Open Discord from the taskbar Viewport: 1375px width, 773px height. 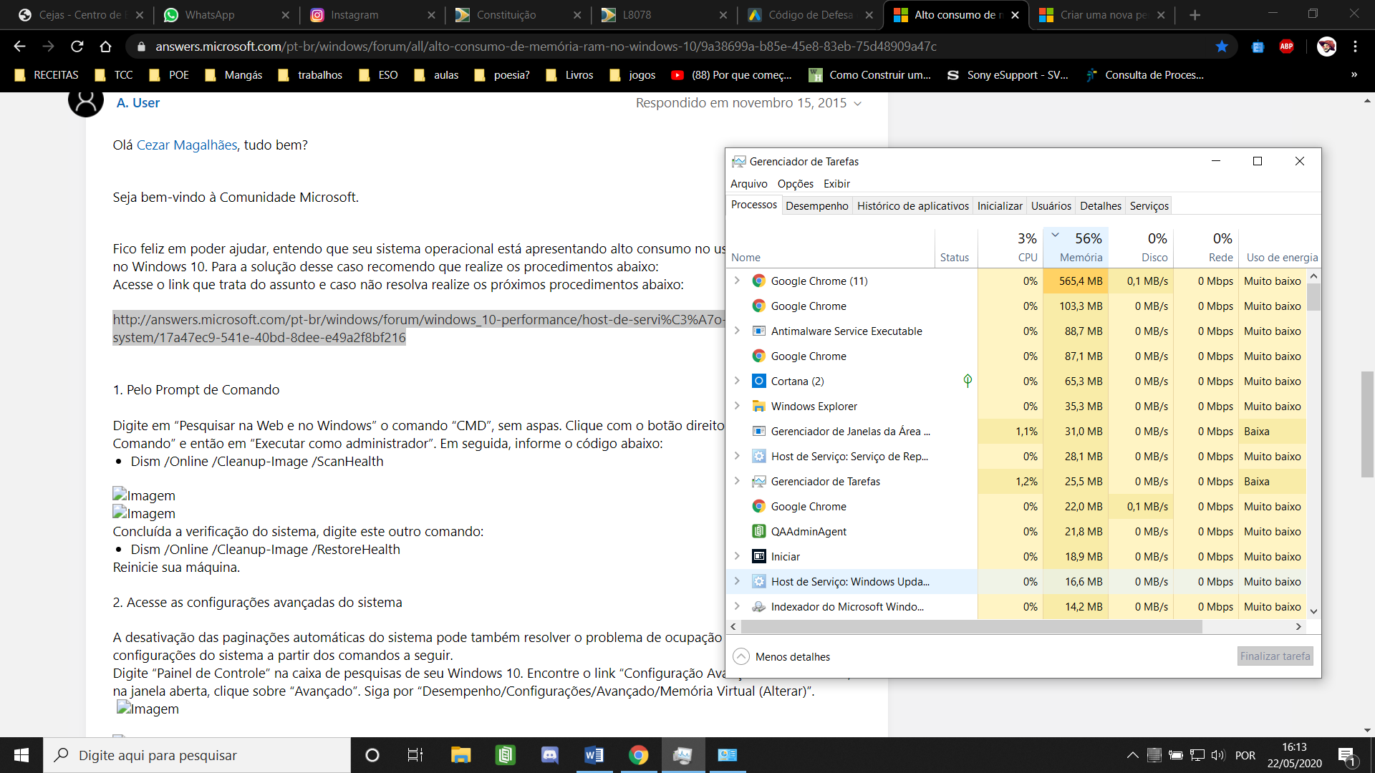tap(549, 755)
